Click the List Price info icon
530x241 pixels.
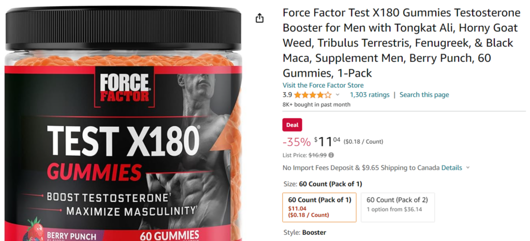[331, 155]
